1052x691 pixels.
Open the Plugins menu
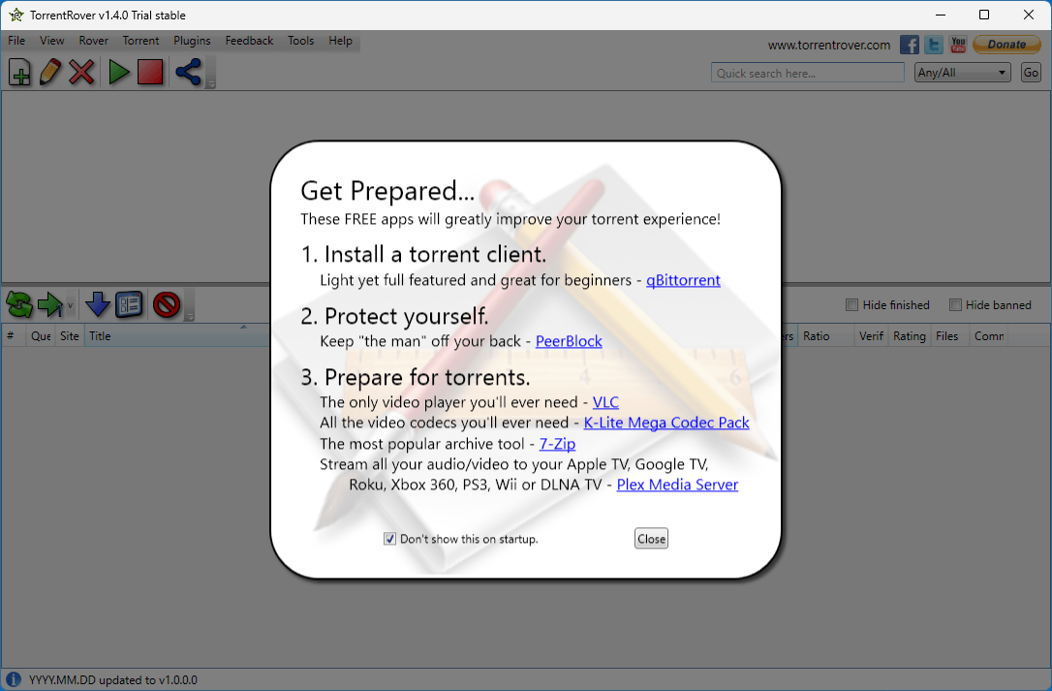(192, 41)
